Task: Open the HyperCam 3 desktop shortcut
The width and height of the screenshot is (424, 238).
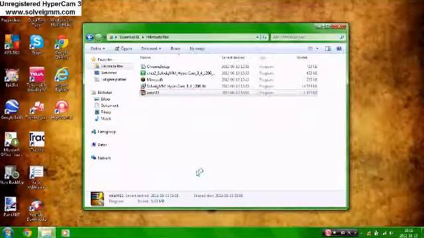Action: (62, 110)
